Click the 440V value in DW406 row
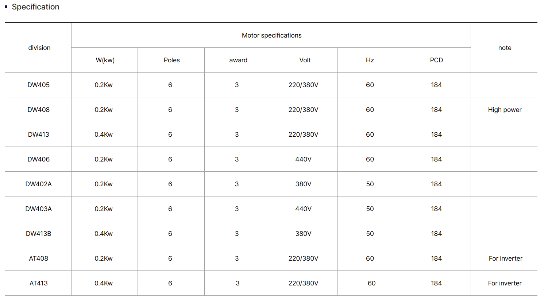Viewport: 544px width, 296px height. 304,159
